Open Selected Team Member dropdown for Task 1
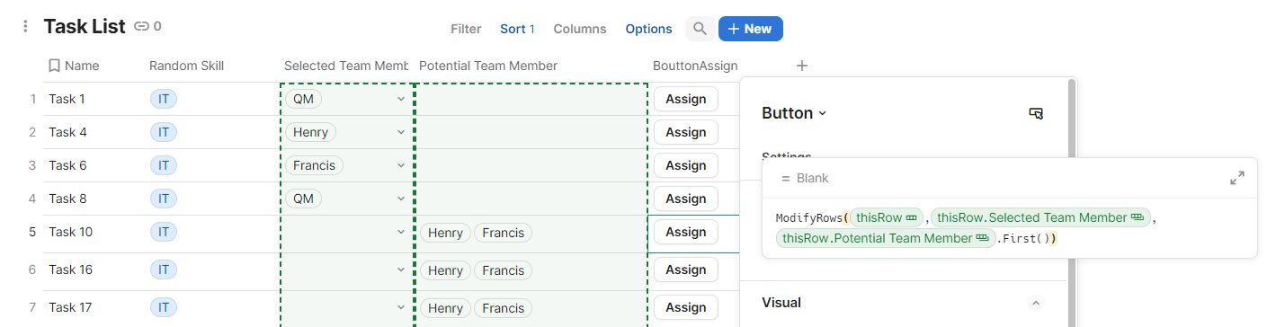This screenshot has height=327, width=1276. point(401,99)
